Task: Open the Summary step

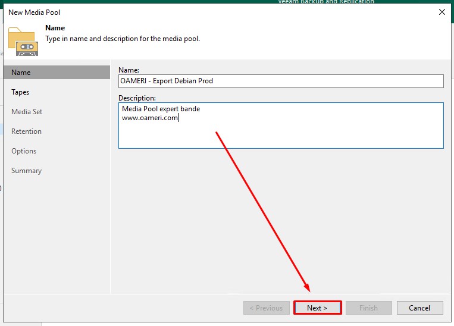Action: [26, 171]
